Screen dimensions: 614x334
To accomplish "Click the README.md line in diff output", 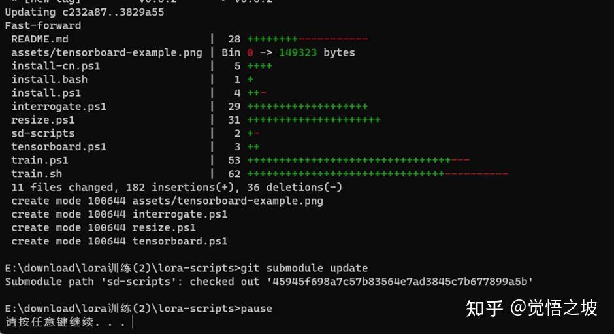I will [x=40, y=39].
